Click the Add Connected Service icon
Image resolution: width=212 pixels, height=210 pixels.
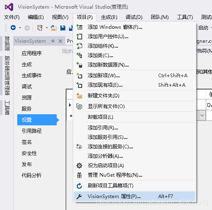point(79,147)
